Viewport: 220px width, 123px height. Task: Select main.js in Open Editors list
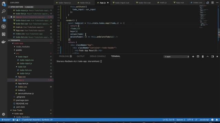(31, 27)
